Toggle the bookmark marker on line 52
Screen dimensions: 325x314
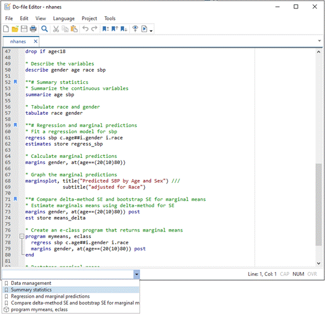point(15,82)
